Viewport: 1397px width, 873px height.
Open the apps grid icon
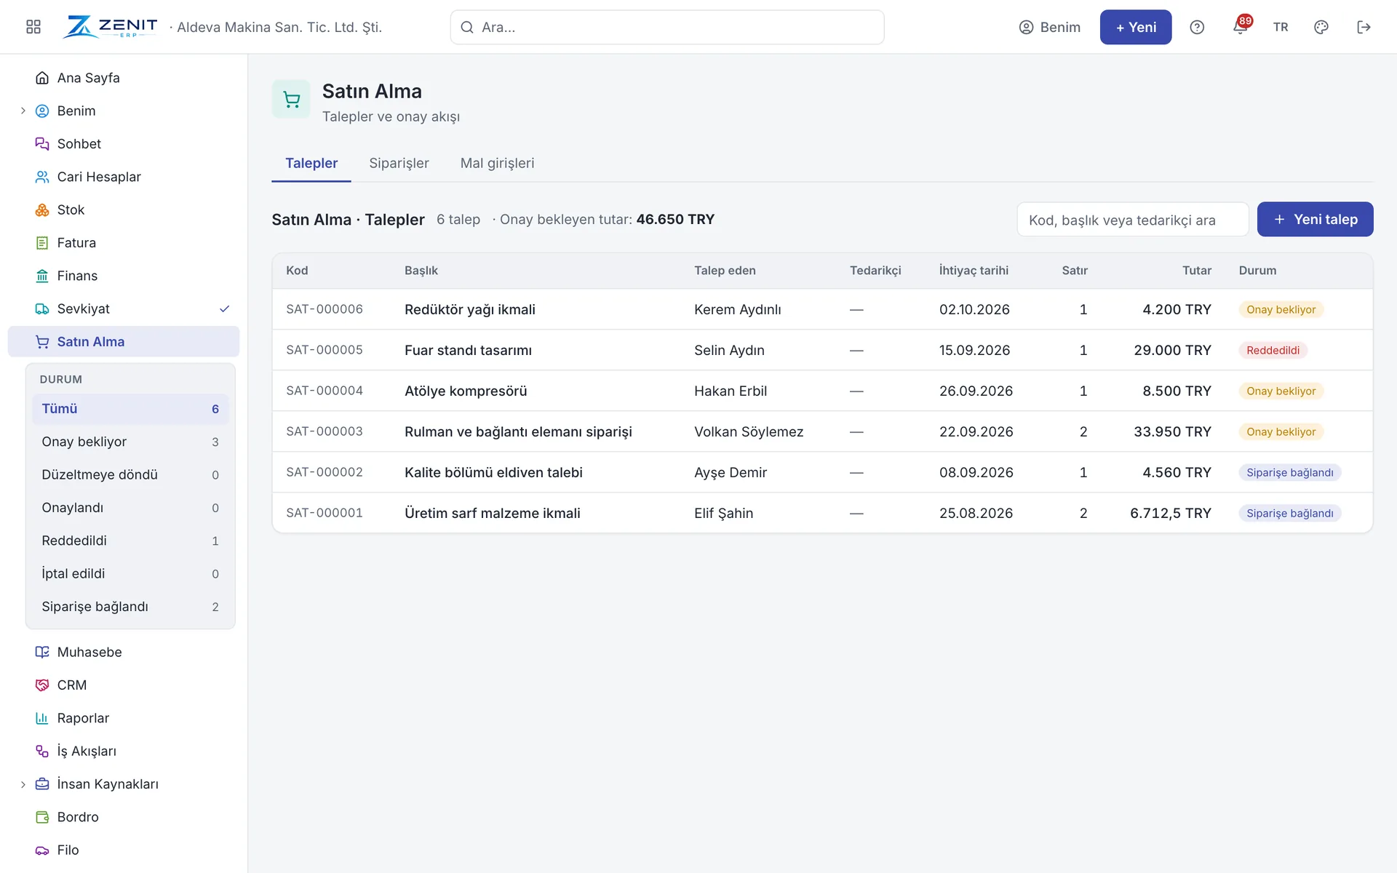point(33,27)
